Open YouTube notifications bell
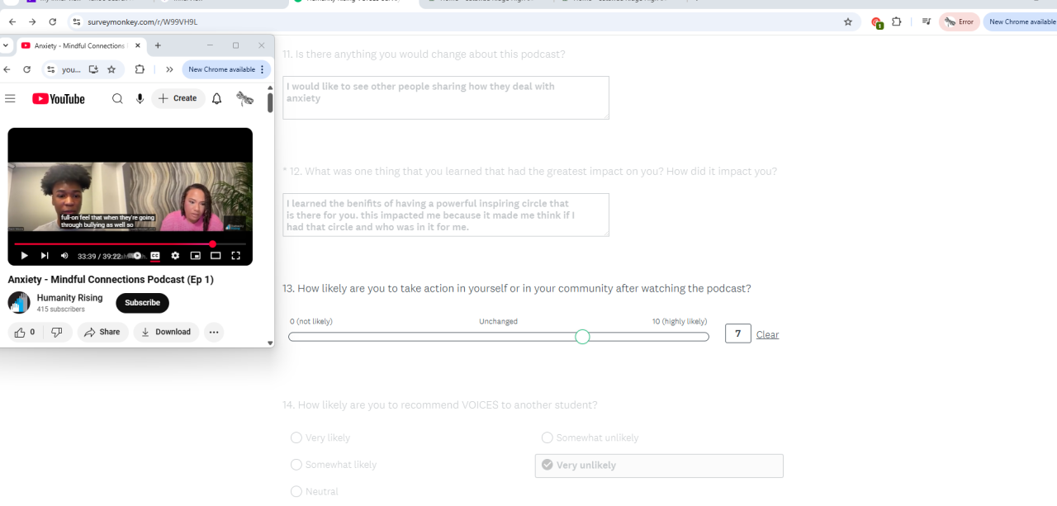The height and width of the screenshot is (506, 1057). [x=216, y=99]
